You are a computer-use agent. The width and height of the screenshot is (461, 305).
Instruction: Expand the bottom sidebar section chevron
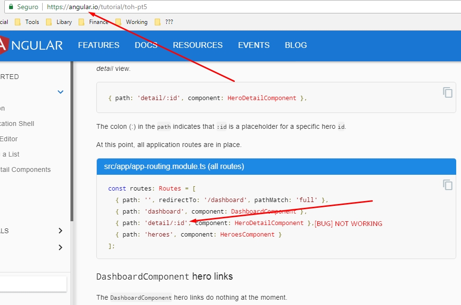60,248
